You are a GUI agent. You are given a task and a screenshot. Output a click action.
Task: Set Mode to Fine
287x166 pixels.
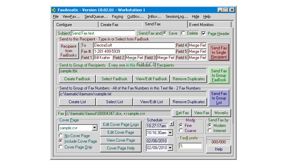181,125
